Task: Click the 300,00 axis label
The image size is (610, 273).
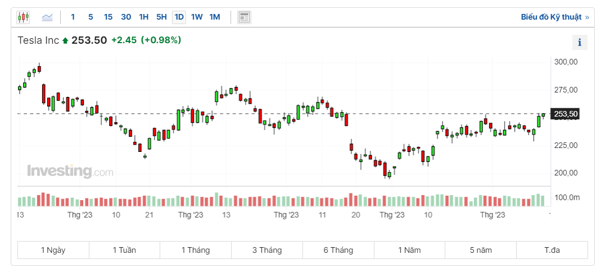Action: click(566, 62)
